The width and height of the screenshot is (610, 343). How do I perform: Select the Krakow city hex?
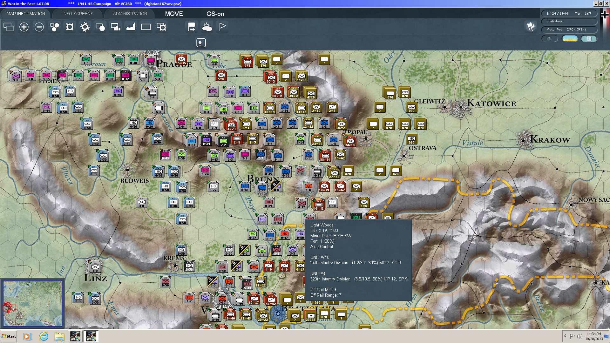pyautogui.click(x=523, y=140)
